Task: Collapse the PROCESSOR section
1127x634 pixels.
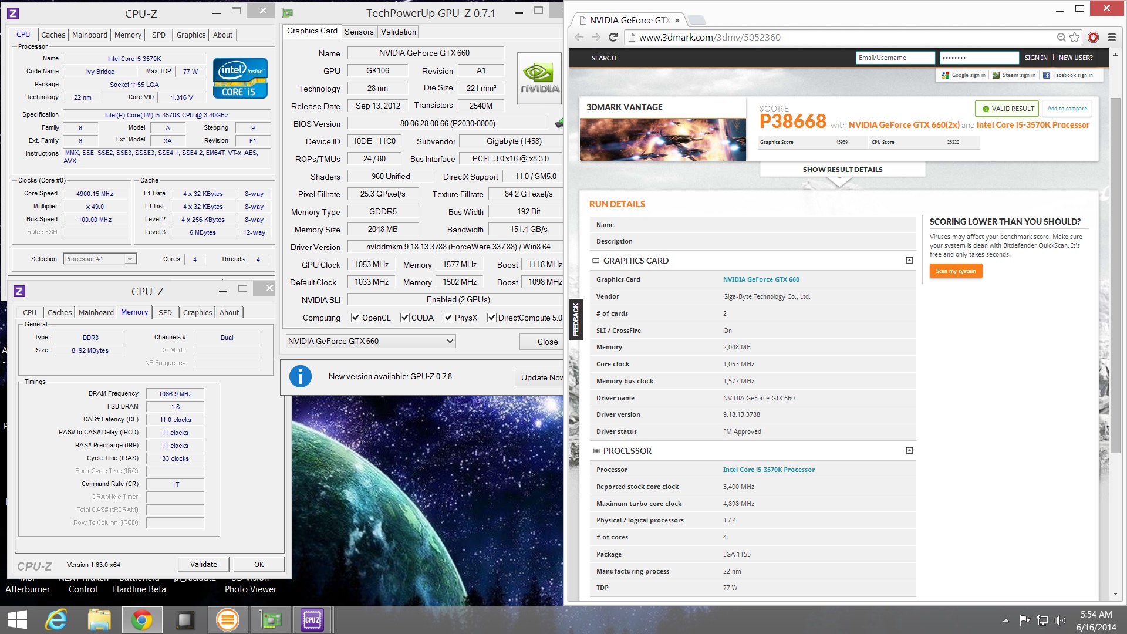Action: click(x=909, y=451)
